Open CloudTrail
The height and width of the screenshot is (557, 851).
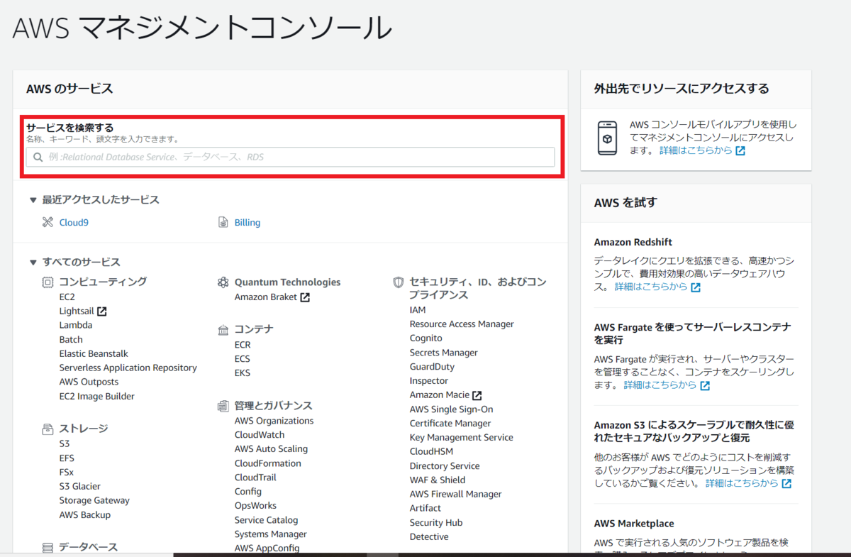click(x=256, y=477)
